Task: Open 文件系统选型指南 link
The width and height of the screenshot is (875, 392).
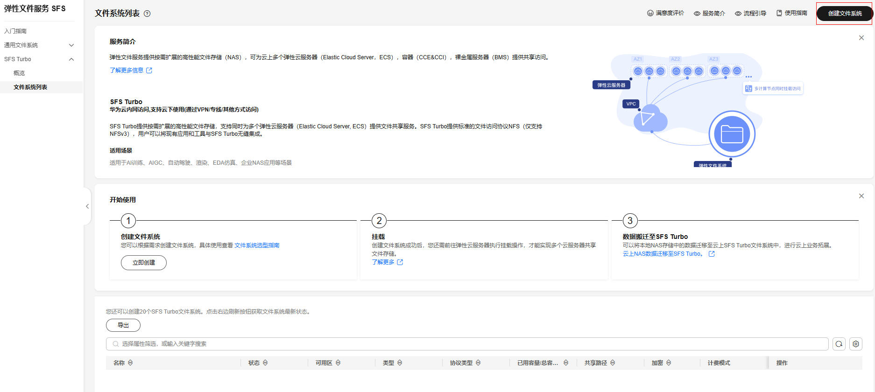Action: (257, 245)
